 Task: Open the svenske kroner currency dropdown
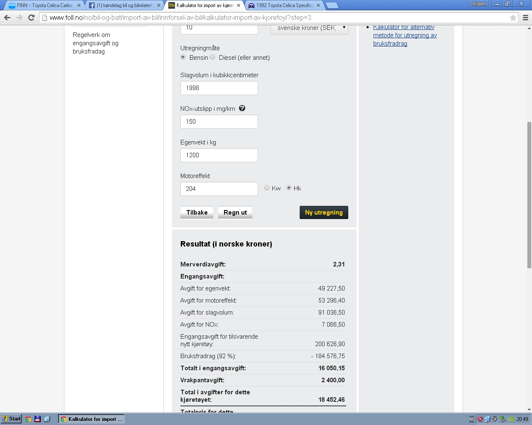point(309,28)
